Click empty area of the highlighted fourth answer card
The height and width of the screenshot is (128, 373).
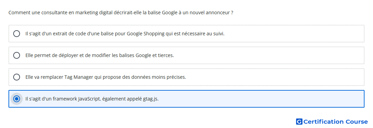[262, 99]
